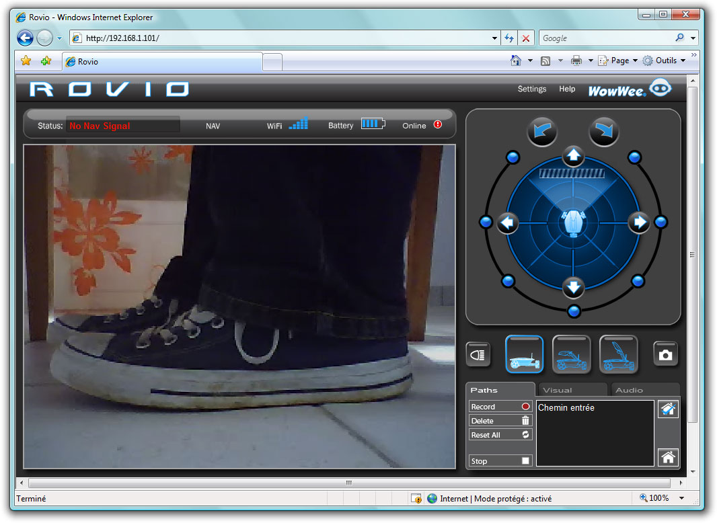The width and height of the screenshot is (717, 523).
Task: Open the recent pages dropdown arrow
Action: pyautogui.click(x=59, y=38)
